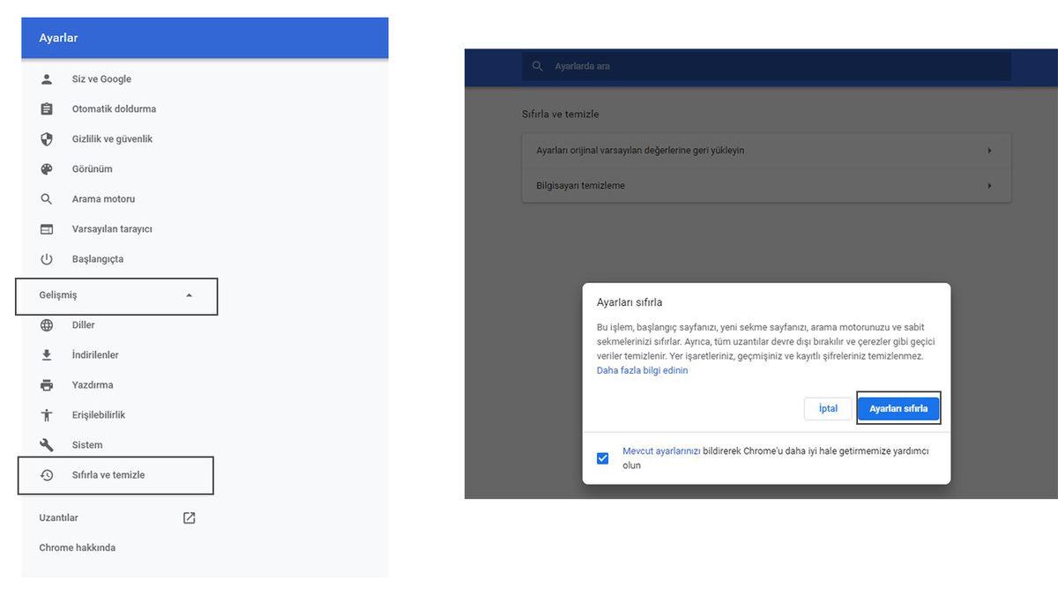Select the browser window icon for Varsayılan tarayıcı
Viewport: 1058px width, 595px height.
47,229
